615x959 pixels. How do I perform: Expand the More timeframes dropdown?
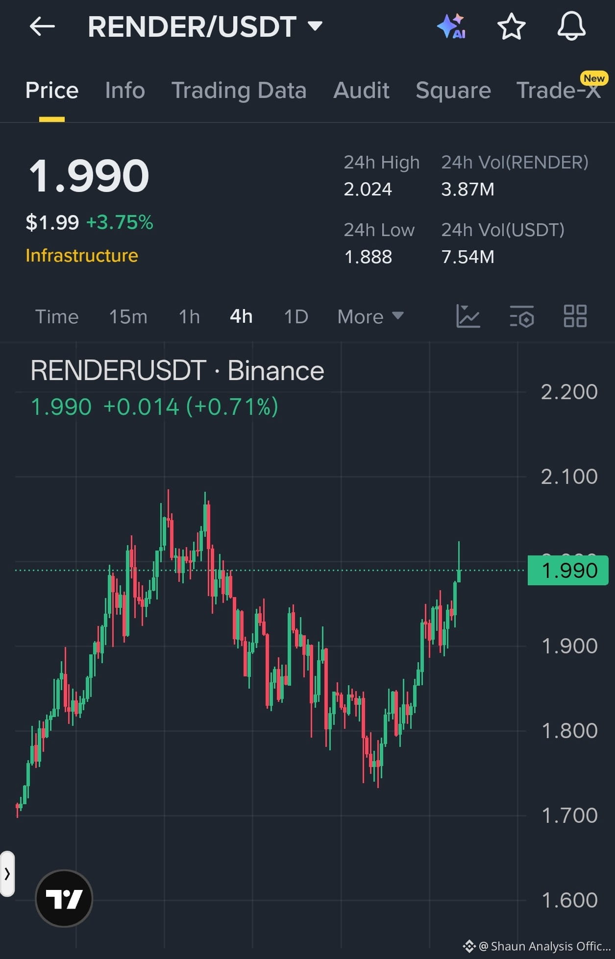pos(370,316)
